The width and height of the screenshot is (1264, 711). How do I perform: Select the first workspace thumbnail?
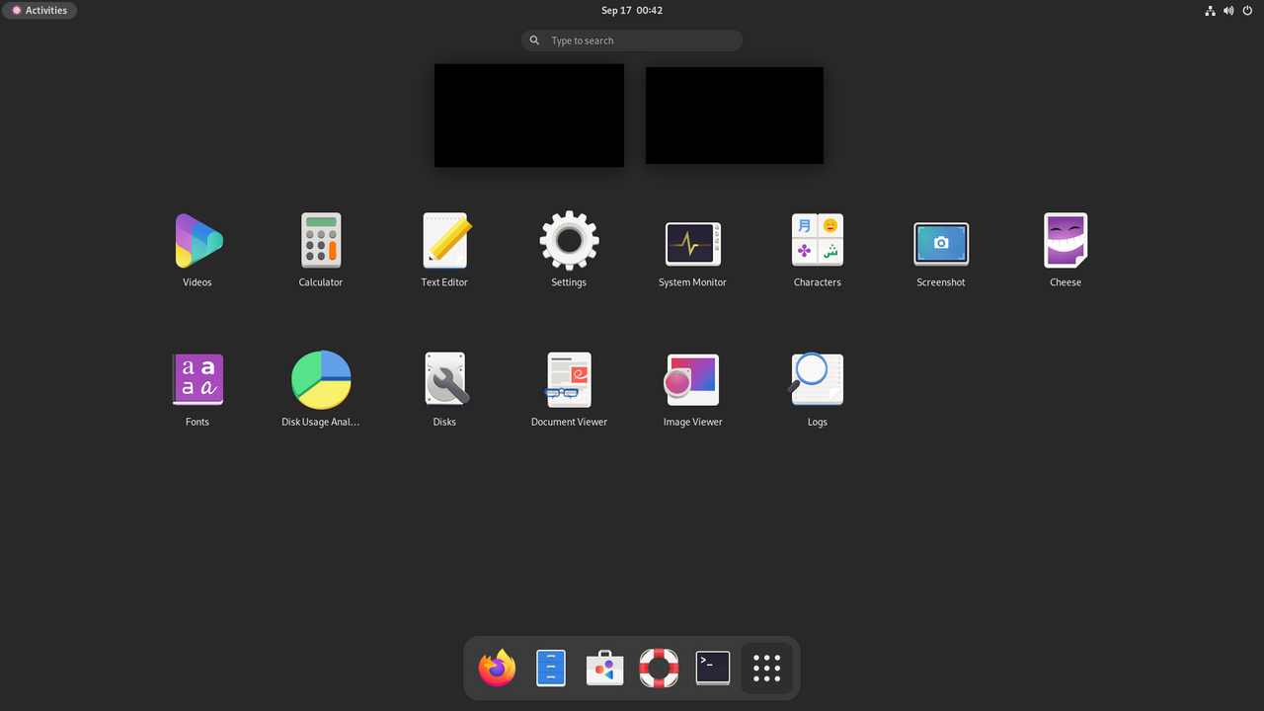point(529,116)
